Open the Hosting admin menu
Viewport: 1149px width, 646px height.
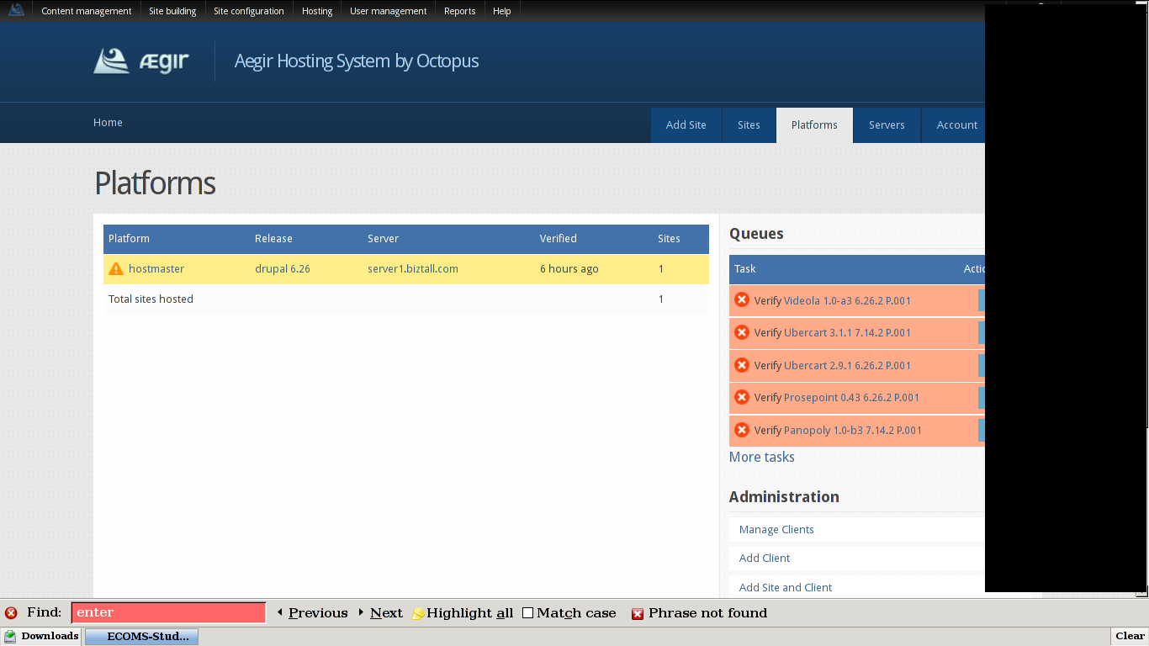pyautogui.click(x=317, y=11)
